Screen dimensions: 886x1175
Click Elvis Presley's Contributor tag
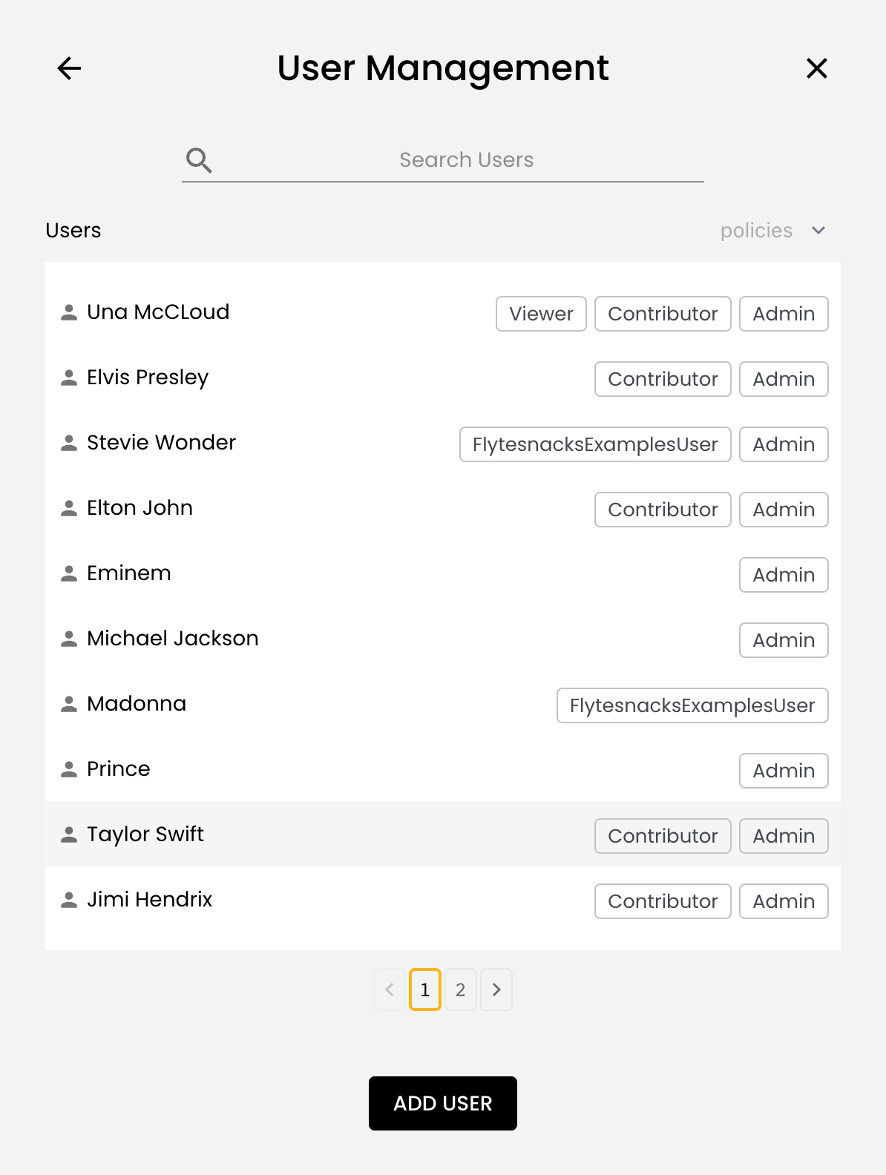(x=662, y=379)
